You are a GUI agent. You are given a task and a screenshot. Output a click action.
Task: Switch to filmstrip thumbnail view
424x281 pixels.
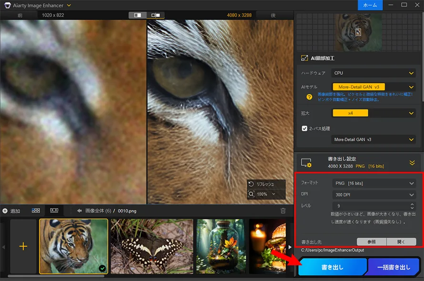point(54,210)
